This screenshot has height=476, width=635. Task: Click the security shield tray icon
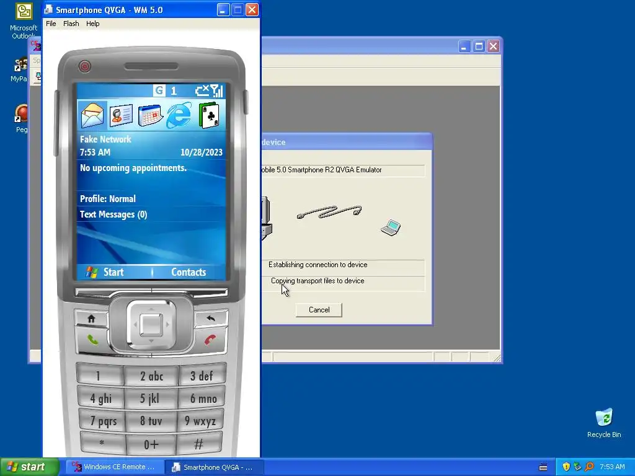click(x=566, y=467)
